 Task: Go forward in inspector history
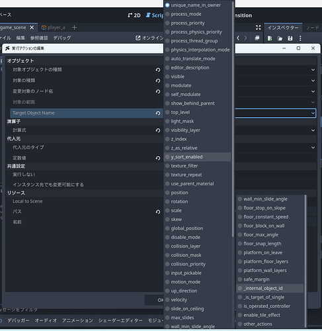[245, 38]
